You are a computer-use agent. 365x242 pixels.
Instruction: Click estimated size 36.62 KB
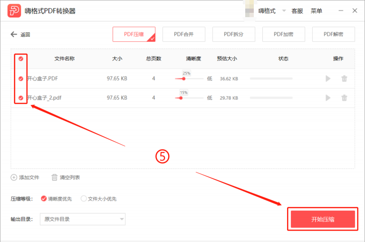229,79
